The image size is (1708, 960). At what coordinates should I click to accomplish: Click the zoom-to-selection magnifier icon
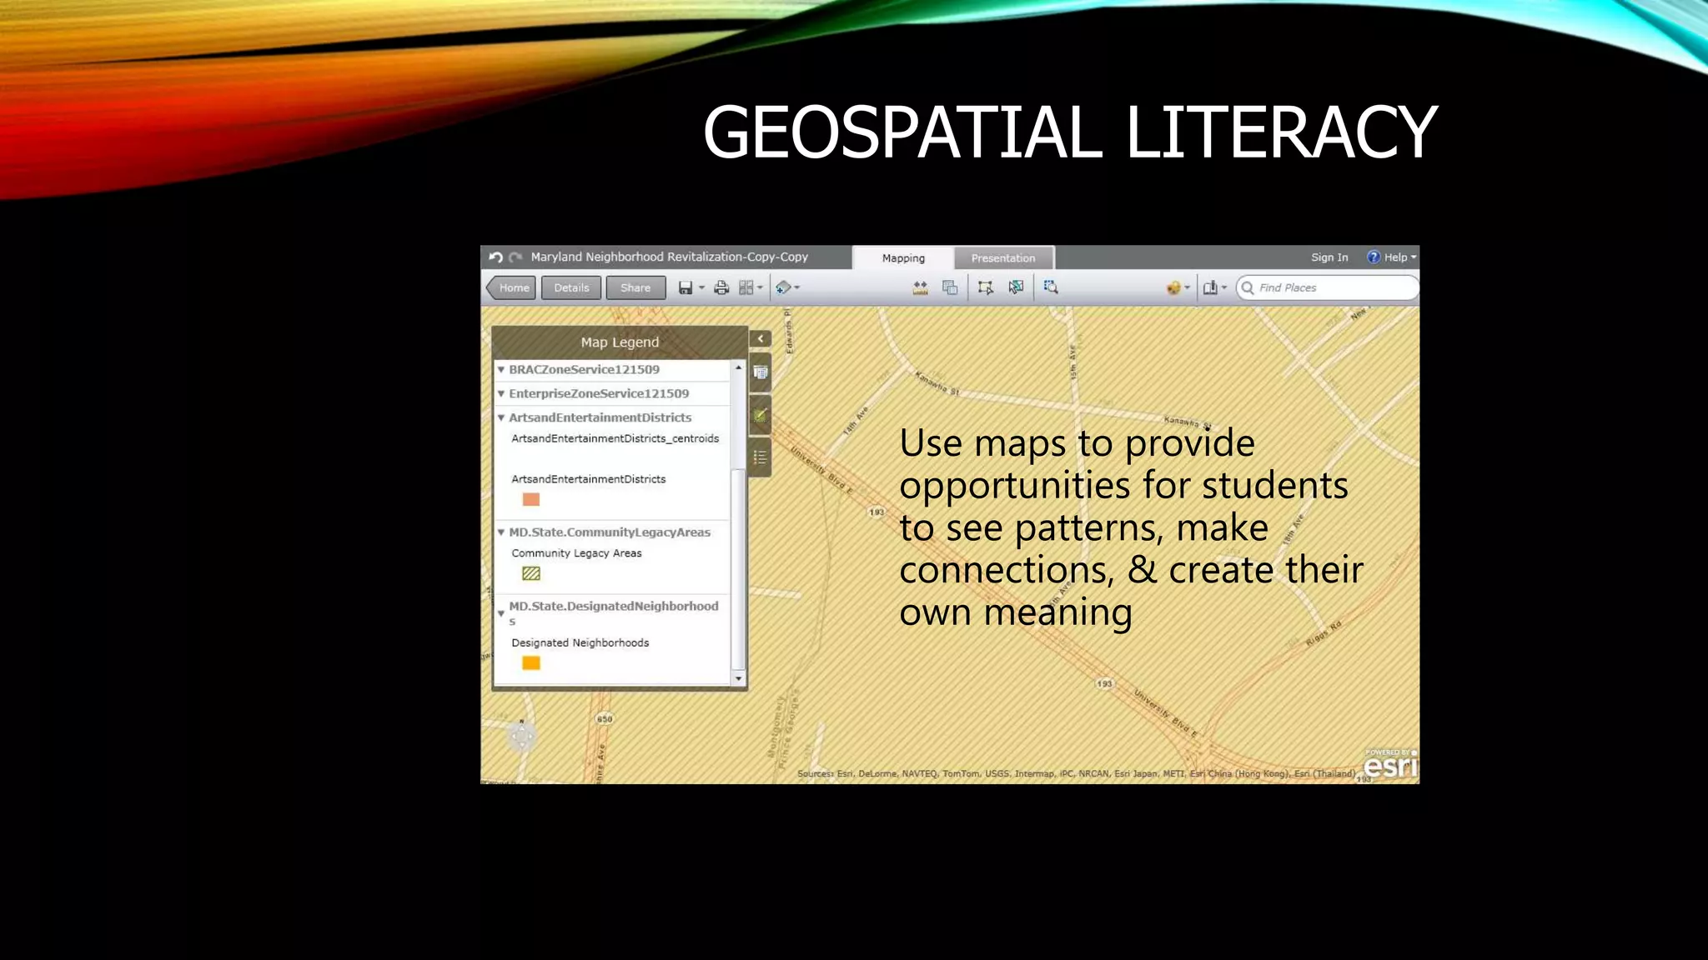coord(1051,287)
